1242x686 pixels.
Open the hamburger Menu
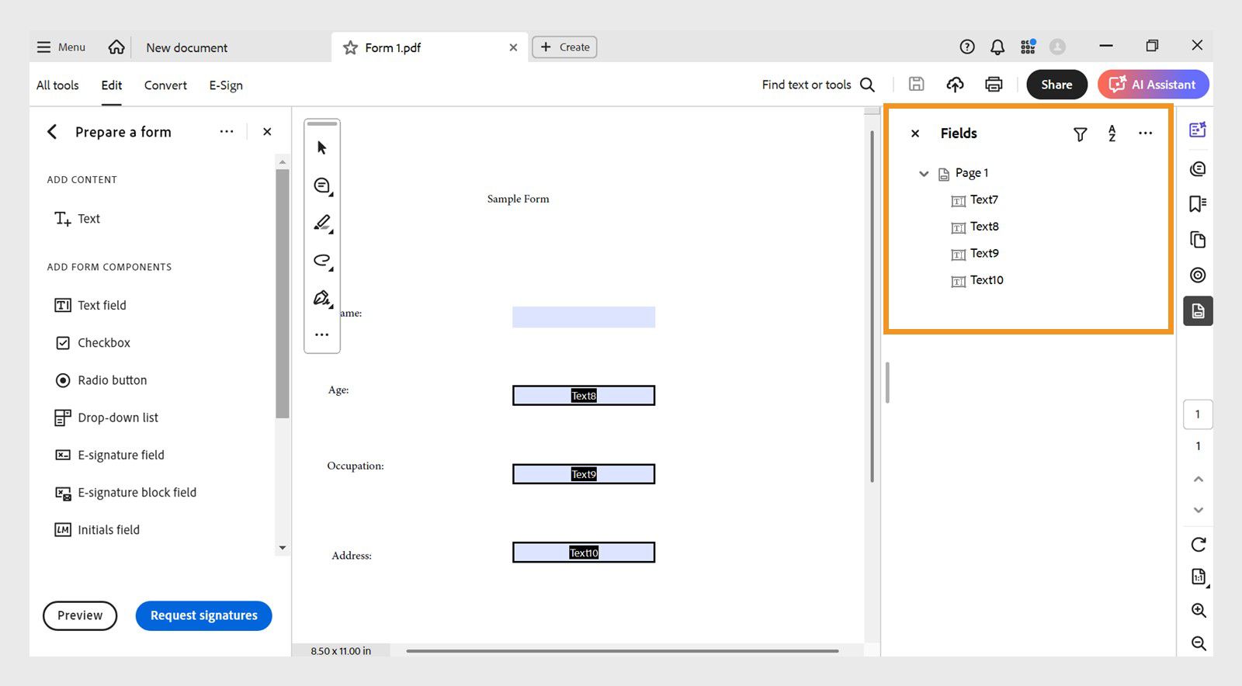[x=61, y=47]
